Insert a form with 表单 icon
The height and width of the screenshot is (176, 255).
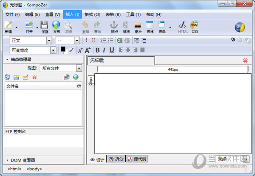tap(162, 27)
